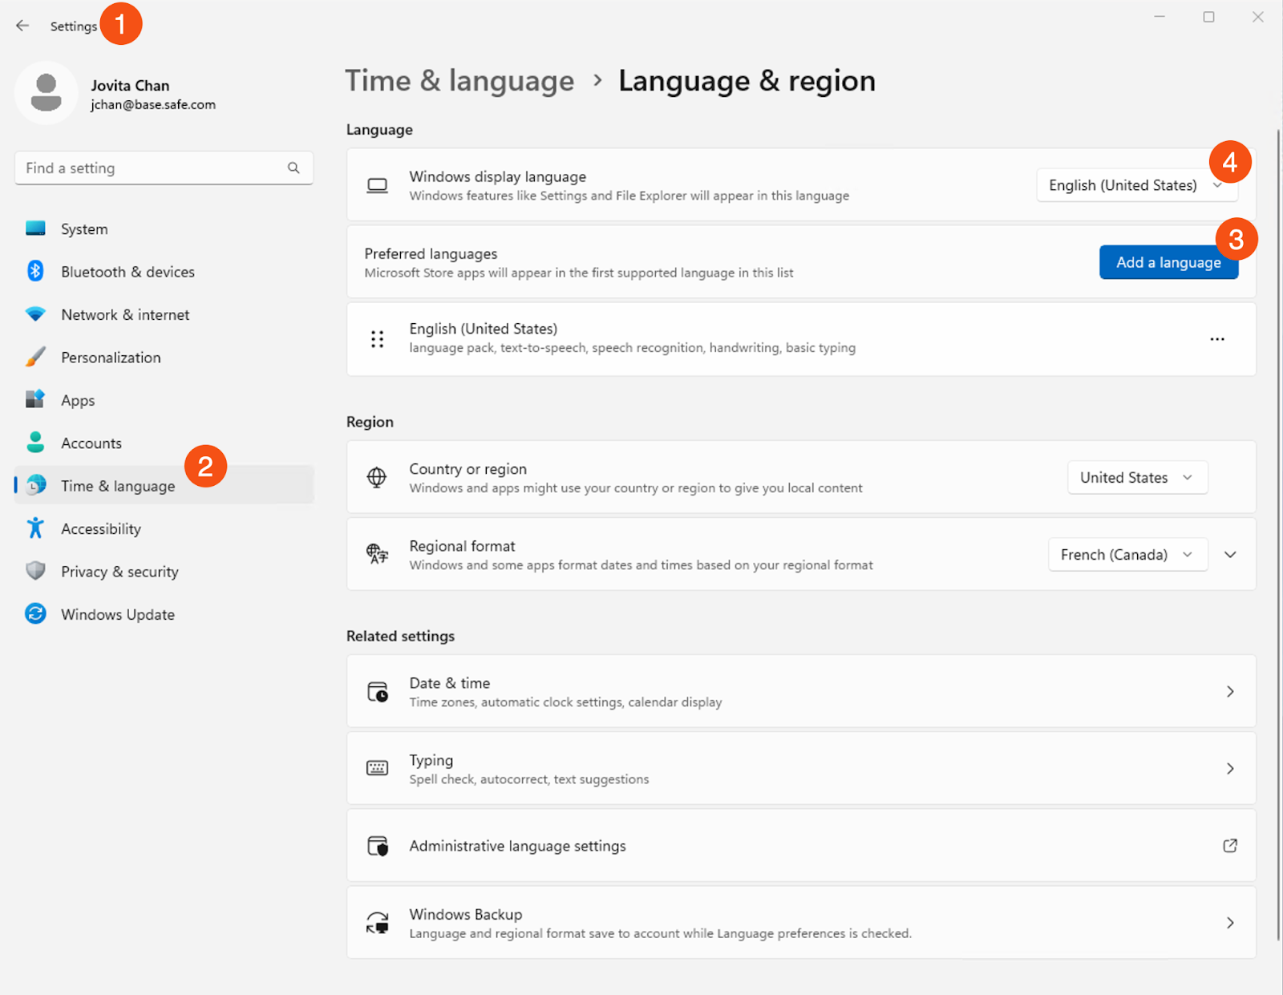Maximize the Settings window
1283x995 pixels.
[x=1208, y=17]
